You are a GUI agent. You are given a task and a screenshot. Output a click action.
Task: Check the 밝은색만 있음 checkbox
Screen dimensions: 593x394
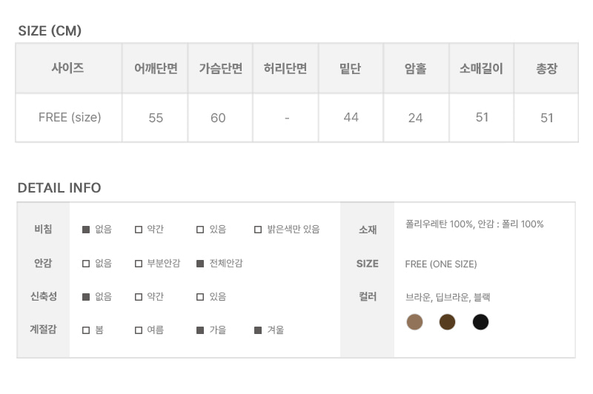[258, 230]
